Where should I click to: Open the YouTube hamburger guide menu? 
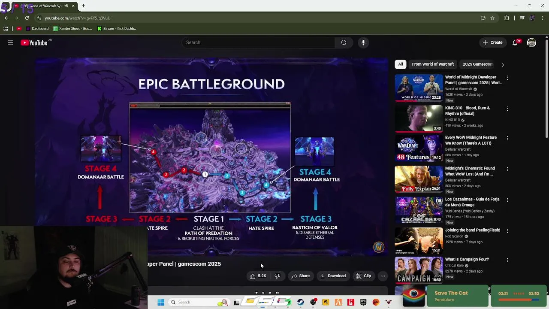[x=10, y=42]
